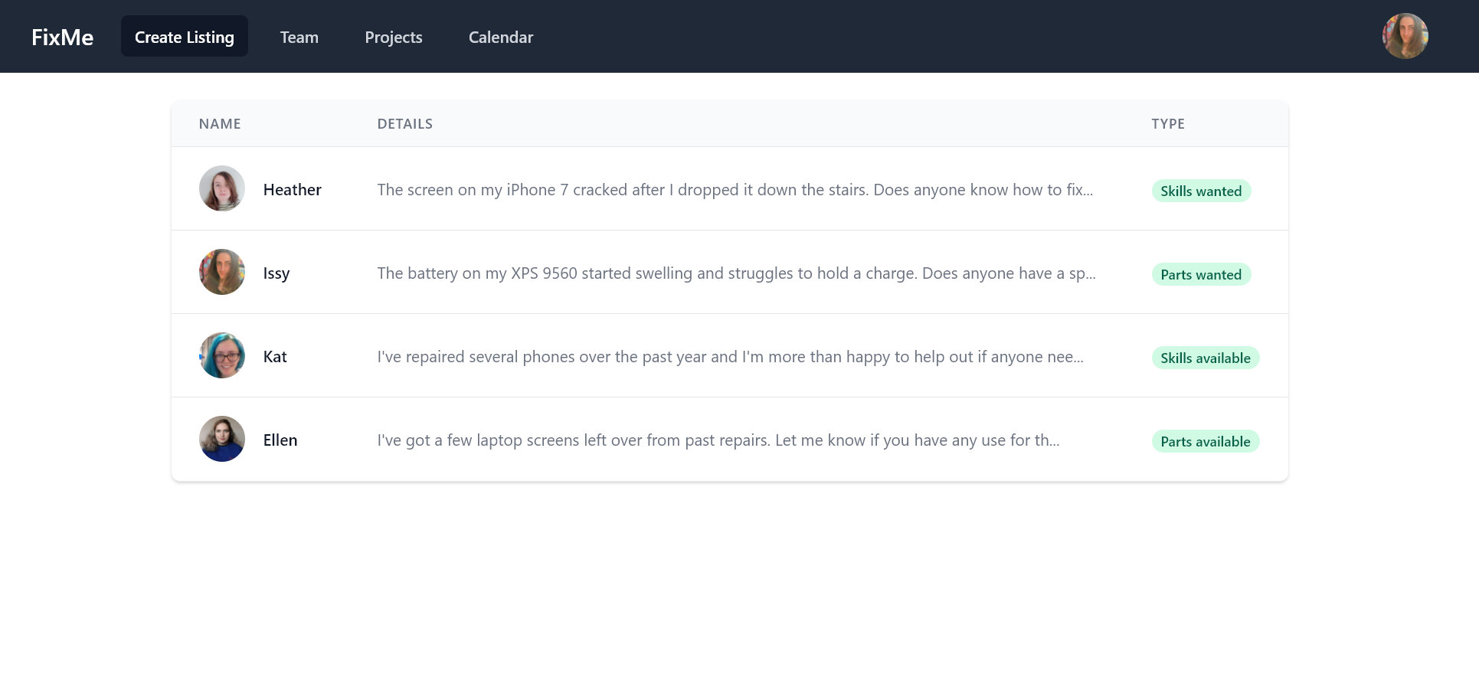Click Kat's avatar photo

pos(222,355)
